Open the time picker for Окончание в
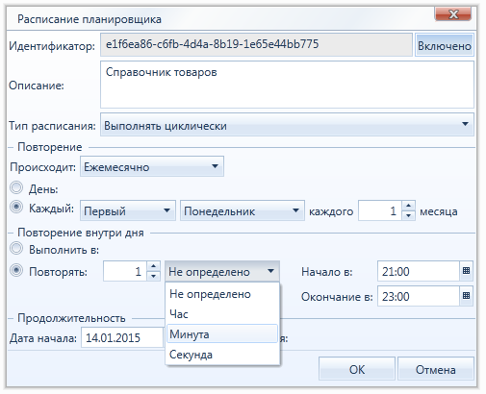486x394 pixels. 466,296
